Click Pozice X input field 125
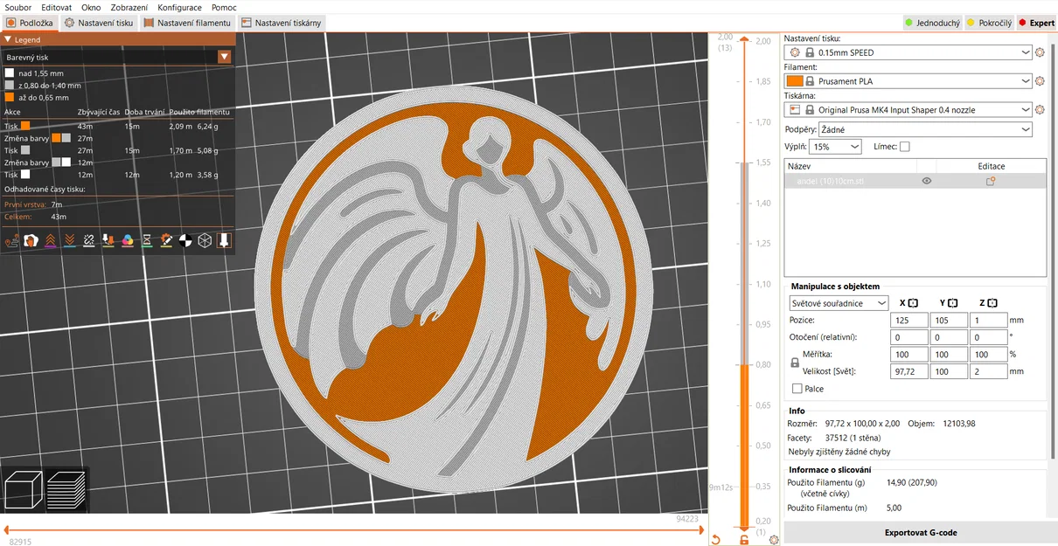This screenshot has width=1058, height=546. [908, 320]
